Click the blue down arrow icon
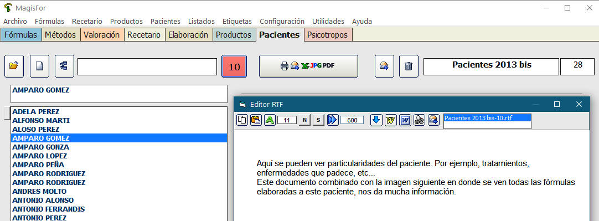Viewport: 599px width, 221px height. click(376, 120)
